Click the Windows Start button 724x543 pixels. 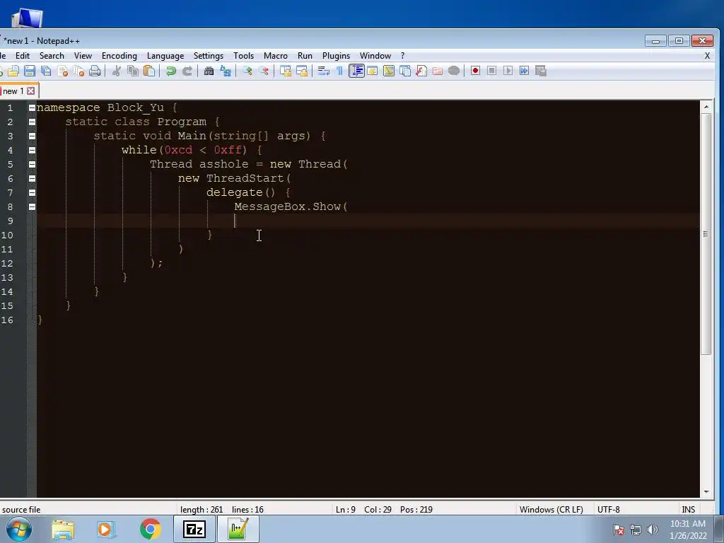(x=19, y=529)
